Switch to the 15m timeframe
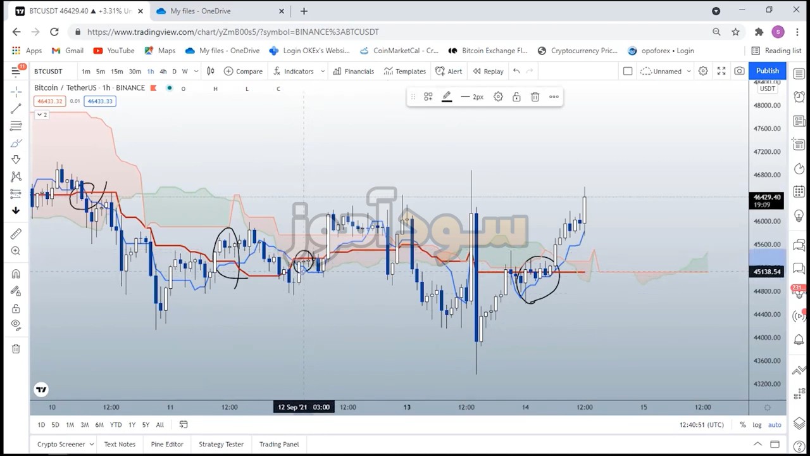 tap(117, 71)
